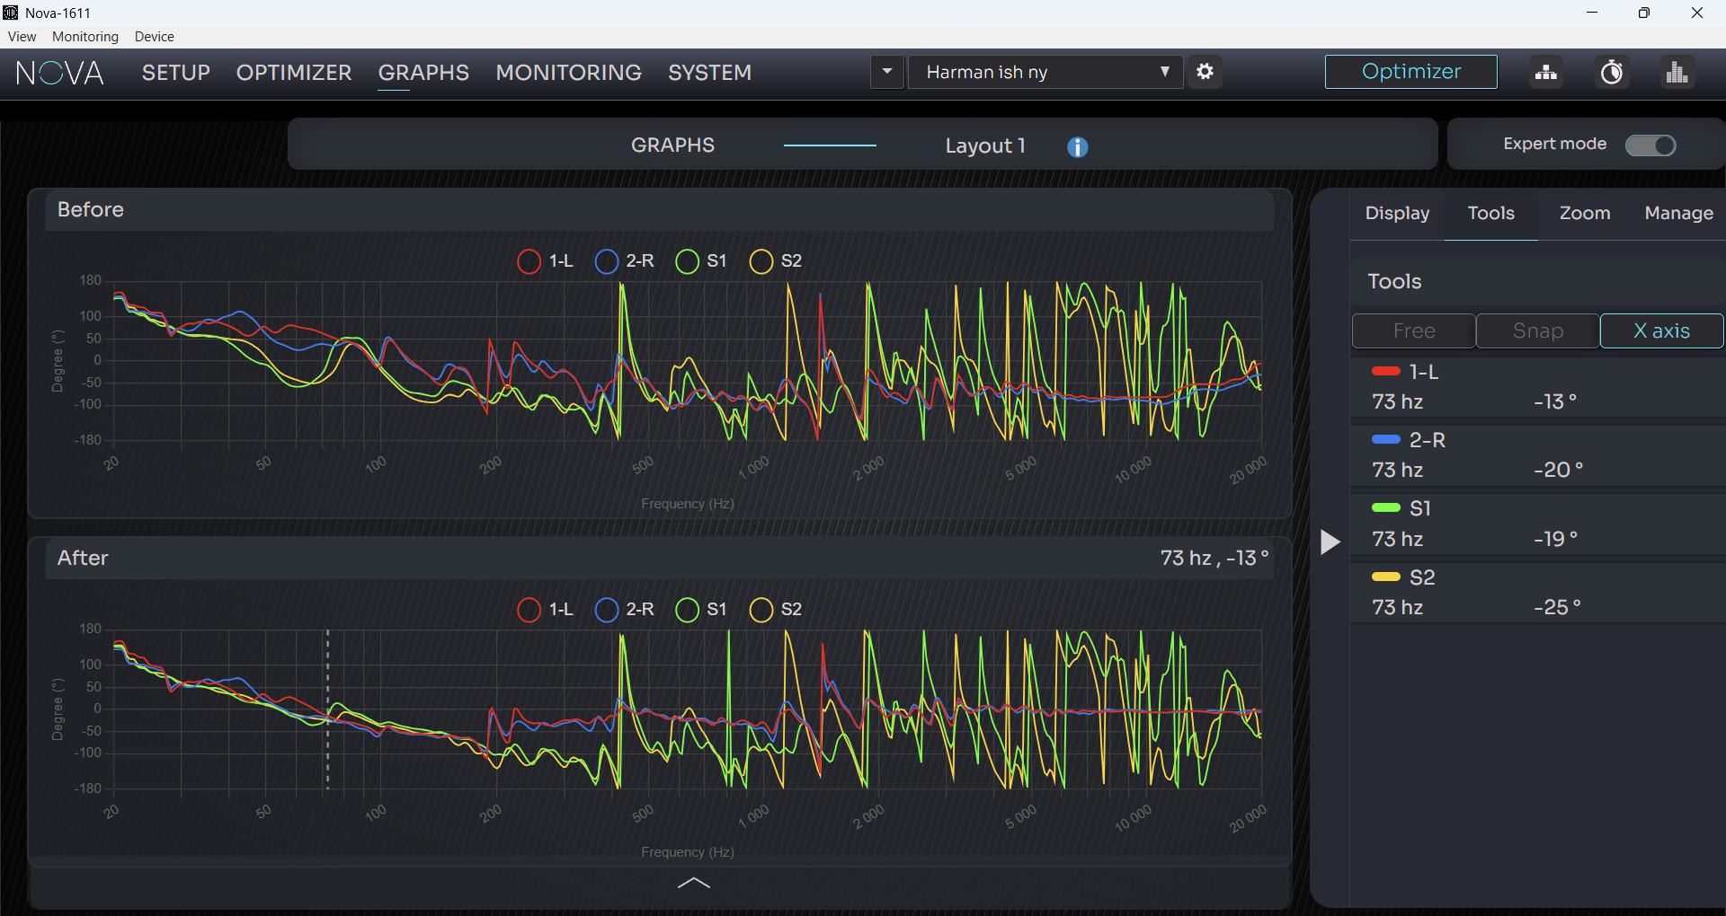Click the blue Layout 1 info icon
Image resolution: width=1726 pixels, height=916 pixels.
click(x=1078, y=146)
